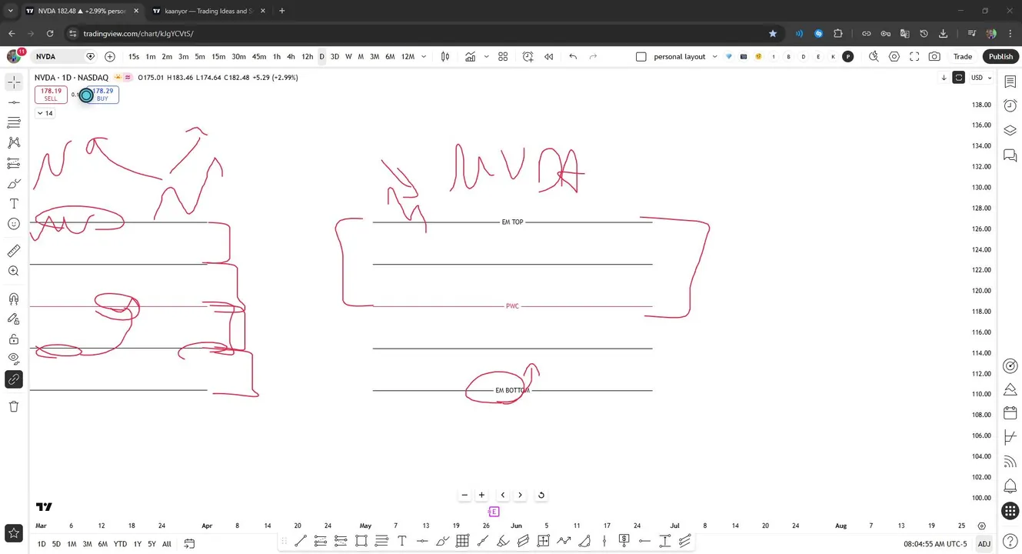Set date range to All
This screenshot has width=1022, height=554.
[x=166, y=544]
